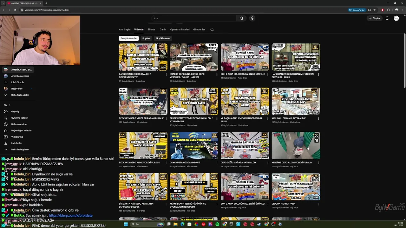Expand the Siz section chevron
Screen dimensions: 406x228
[x=10, y=105]
